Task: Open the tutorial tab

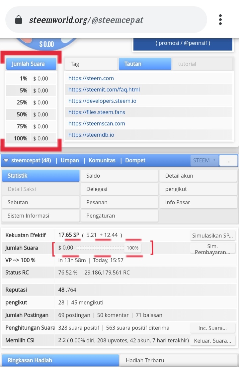Action: (x=202, y=64)
